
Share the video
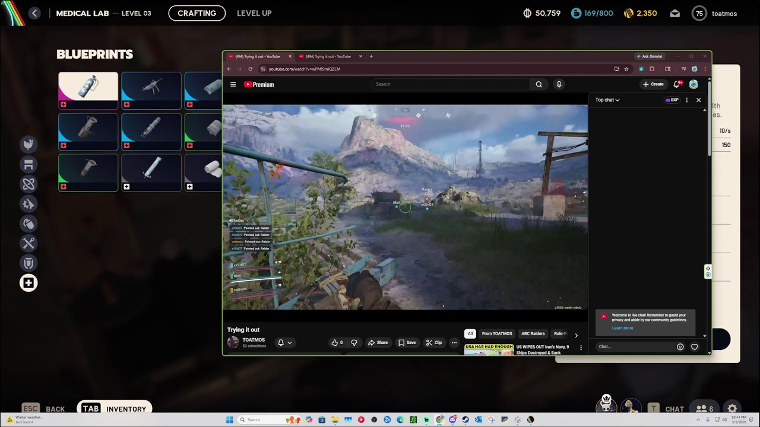point(378,343)
